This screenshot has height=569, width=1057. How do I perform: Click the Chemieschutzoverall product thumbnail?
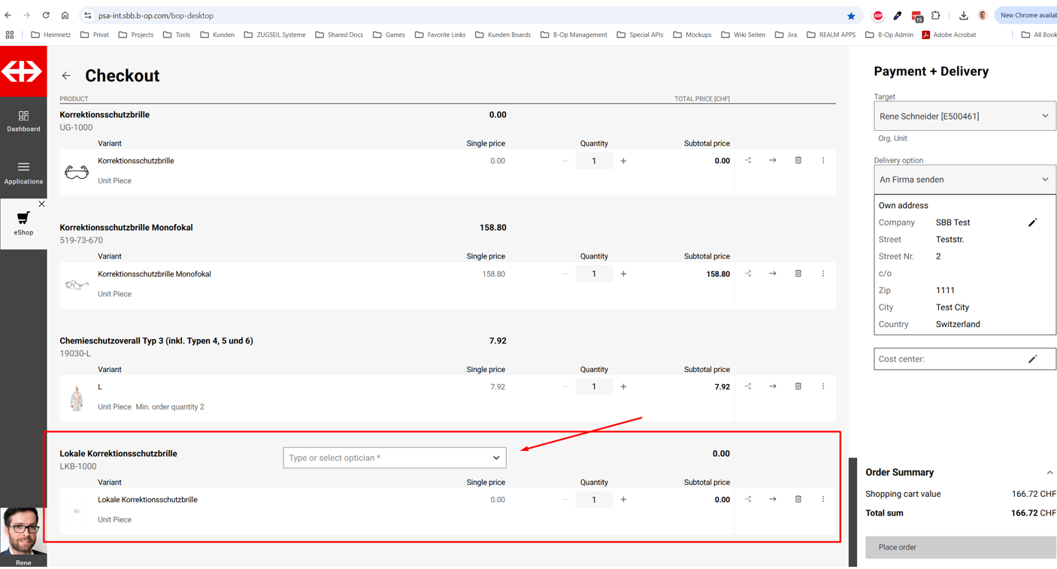pyautogui.click(x=77, y=398)
